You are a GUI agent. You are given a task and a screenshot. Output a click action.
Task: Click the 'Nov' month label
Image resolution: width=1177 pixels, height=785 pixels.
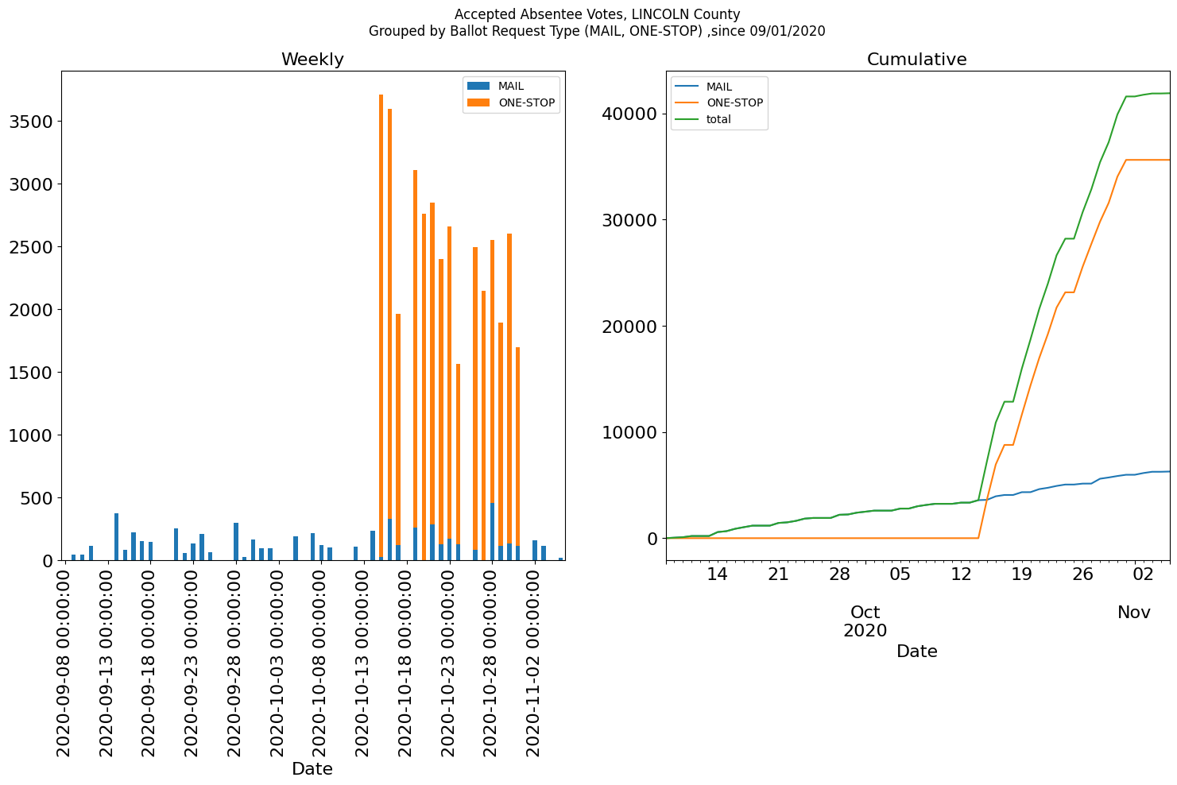1134,613
